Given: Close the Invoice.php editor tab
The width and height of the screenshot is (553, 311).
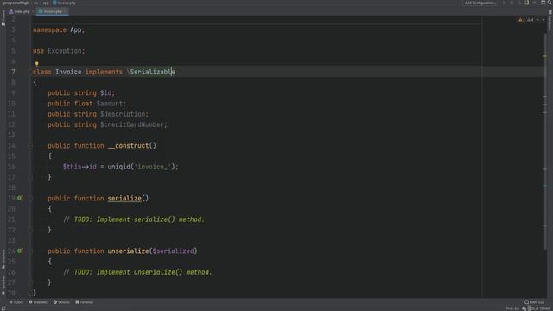Looking at the screenshot, I should pos(66,11).
